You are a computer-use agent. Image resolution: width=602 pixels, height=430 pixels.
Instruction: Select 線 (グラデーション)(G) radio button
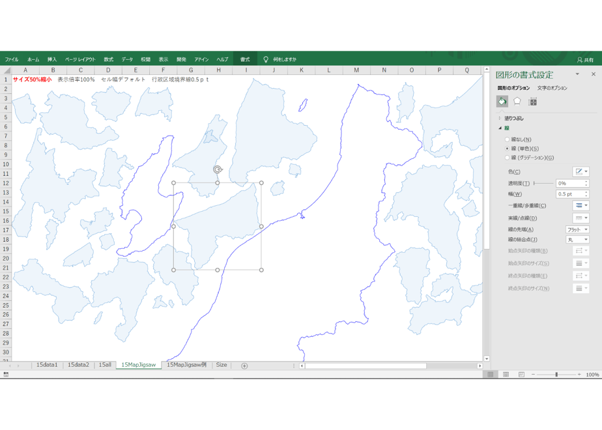(507, 158)
